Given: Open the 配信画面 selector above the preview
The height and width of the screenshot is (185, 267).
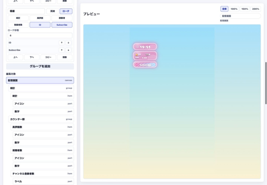Looking at the screenshot, I should pos(240,16).
